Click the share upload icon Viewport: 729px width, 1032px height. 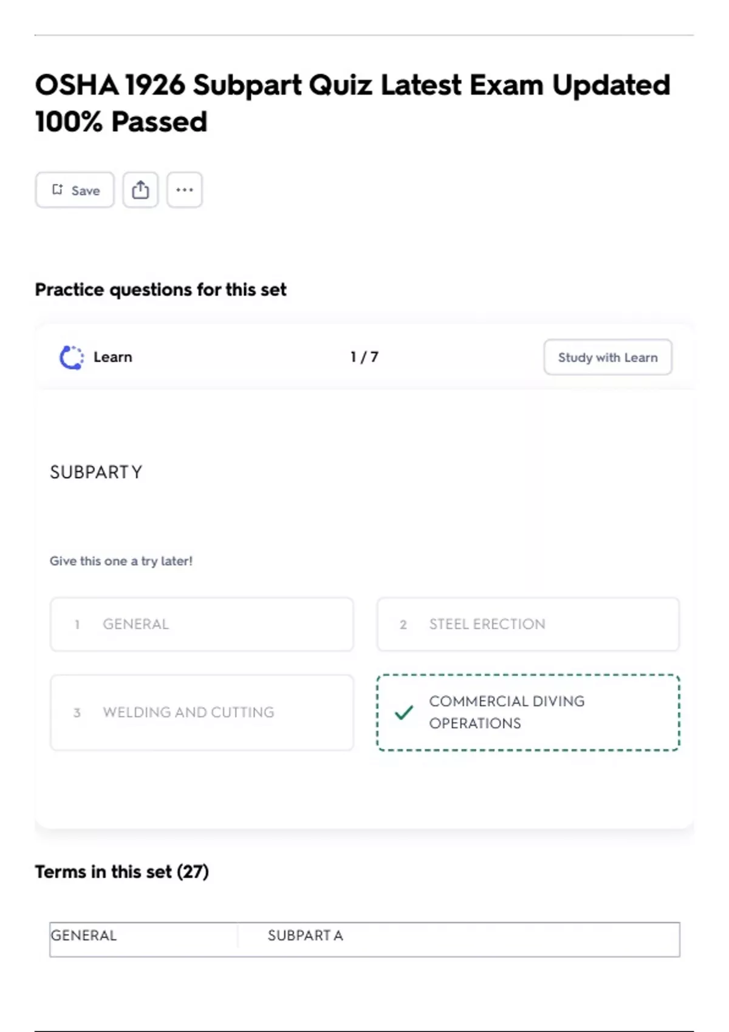click(140, 190)
